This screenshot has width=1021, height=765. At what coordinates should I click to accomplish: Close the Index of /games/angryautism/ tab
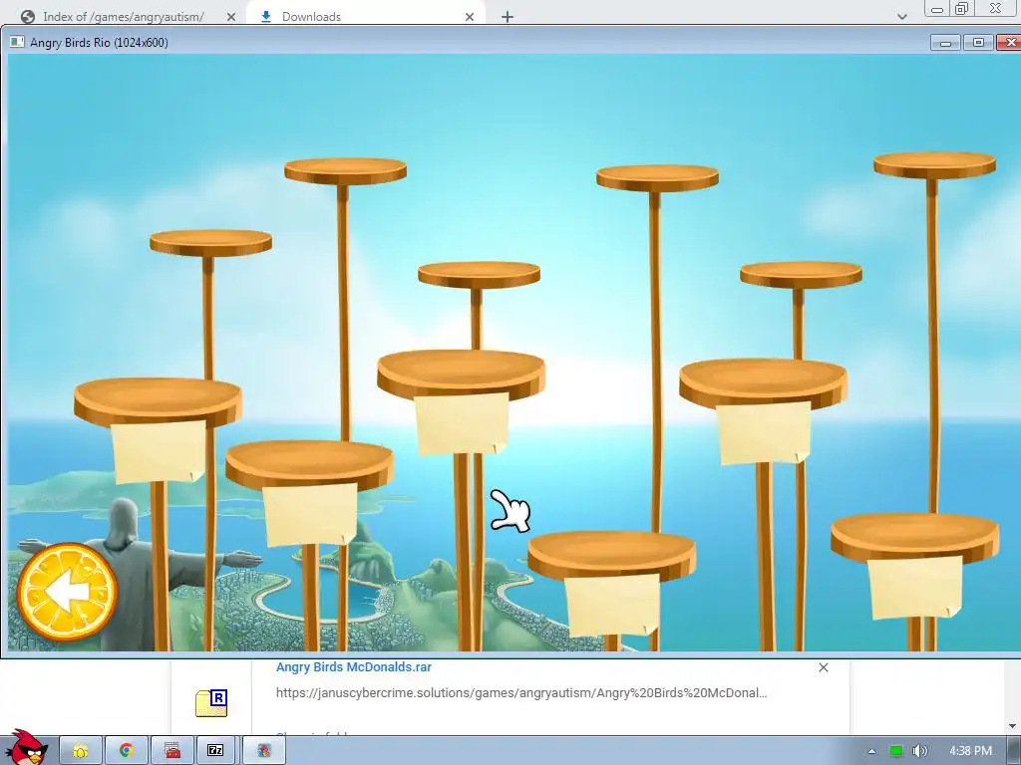coord(231,17)
